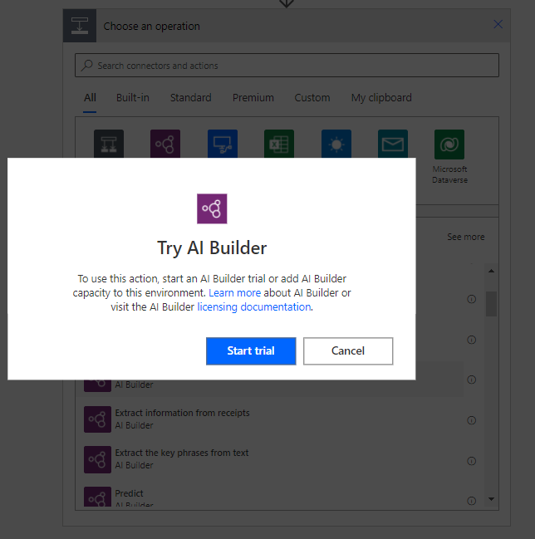Click See more link
The height and width of the screenshot is (539, 535).
click(x=466, y=237)
